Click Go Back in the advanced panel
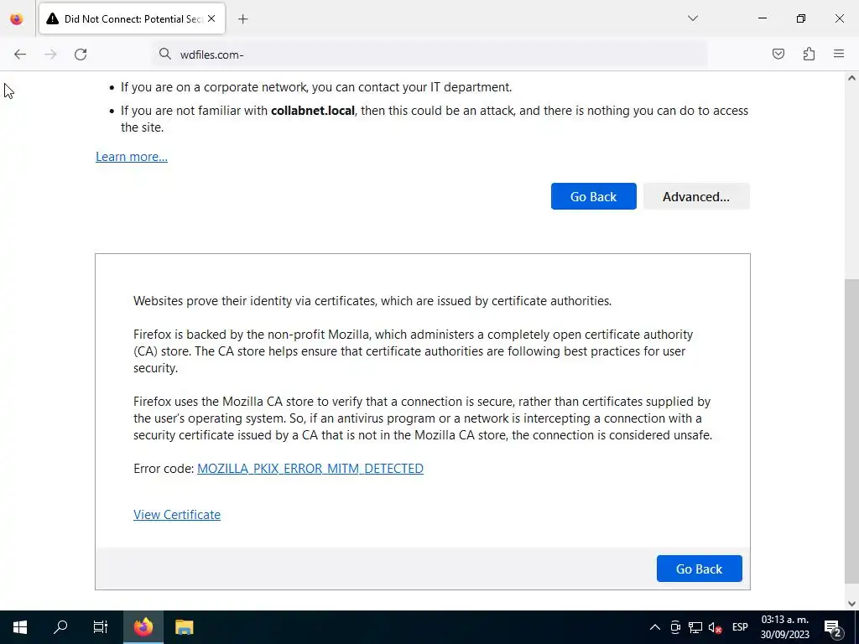859x644 pixels. (699, 569)
